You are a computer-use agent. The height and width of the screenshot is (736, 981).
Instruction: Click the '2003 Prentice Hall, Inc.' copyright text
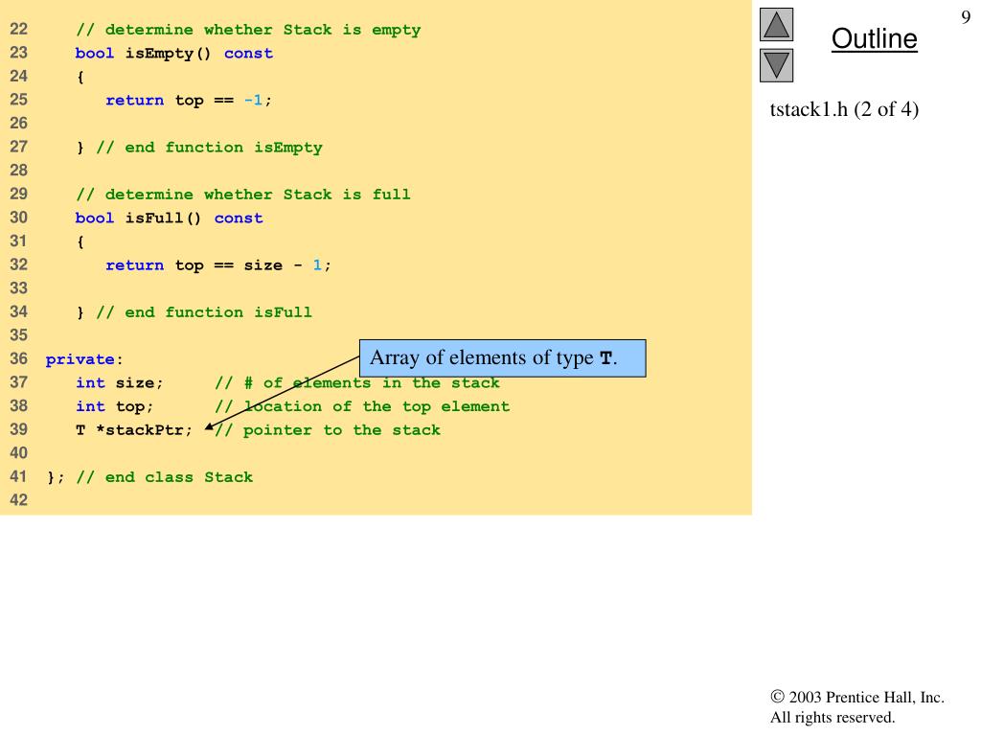(857, 698)
